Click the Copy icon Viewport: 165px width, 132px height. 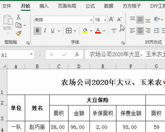(x=19, y=25)
